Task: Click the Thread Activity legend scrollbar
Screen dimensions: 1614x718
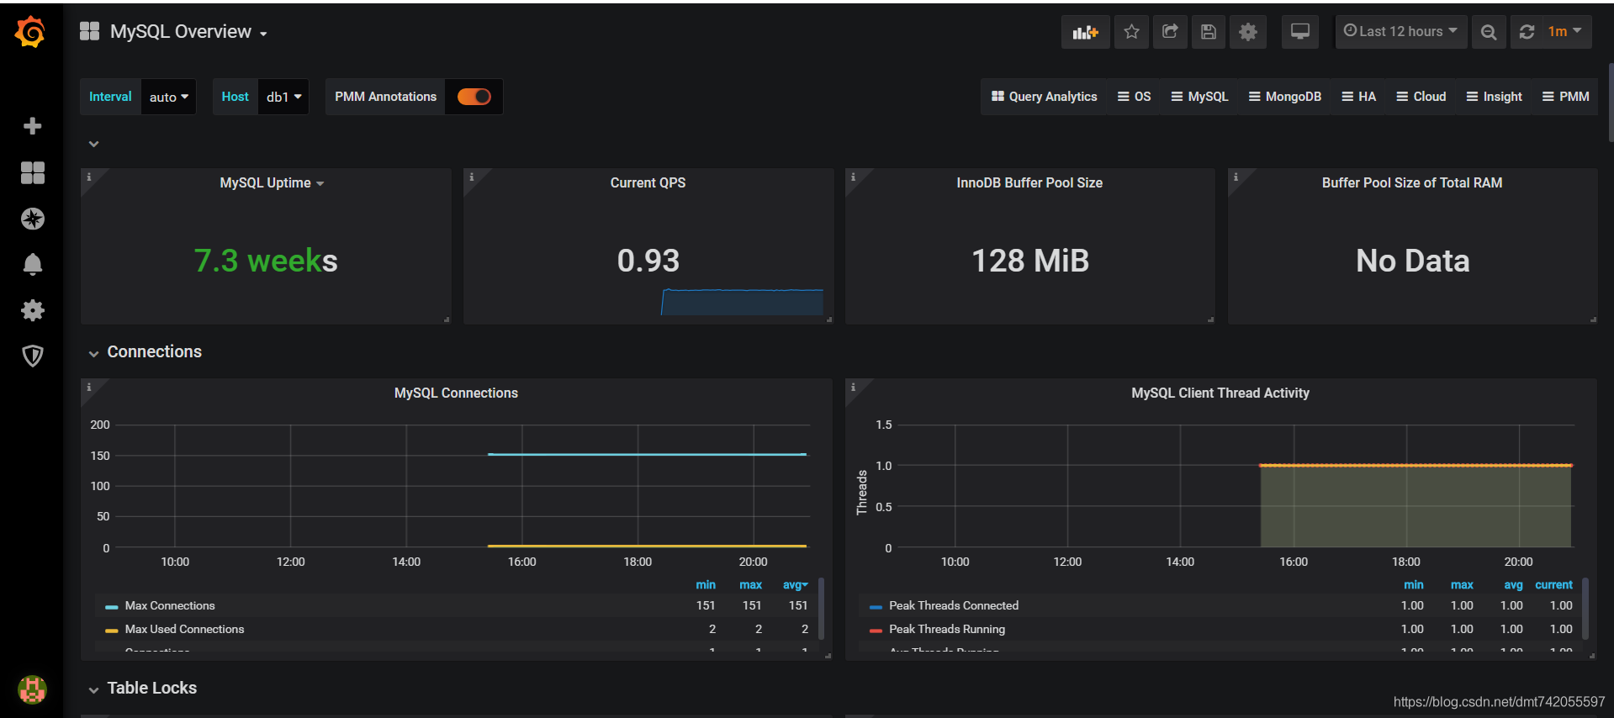Action: 1585,610
